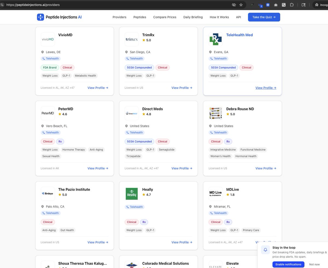Click the Direct Meds logo image
Screen dimensions: 328x268
pyautogui.click(x=132, y=113)
